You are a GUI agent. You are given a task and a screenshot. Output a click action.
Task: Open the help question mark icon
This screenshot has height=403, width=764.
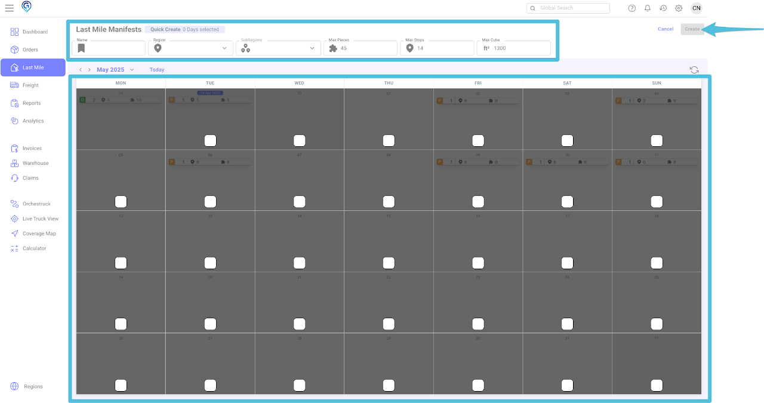(x=632, y=8)
